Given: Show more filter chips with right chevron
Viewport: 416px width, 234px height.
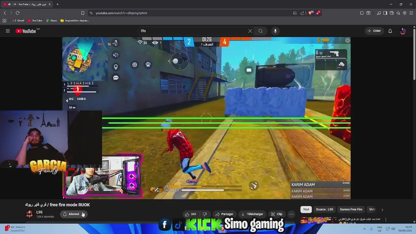Looking at the screenshot, I should pyautogui.click(x=382, y=210).
